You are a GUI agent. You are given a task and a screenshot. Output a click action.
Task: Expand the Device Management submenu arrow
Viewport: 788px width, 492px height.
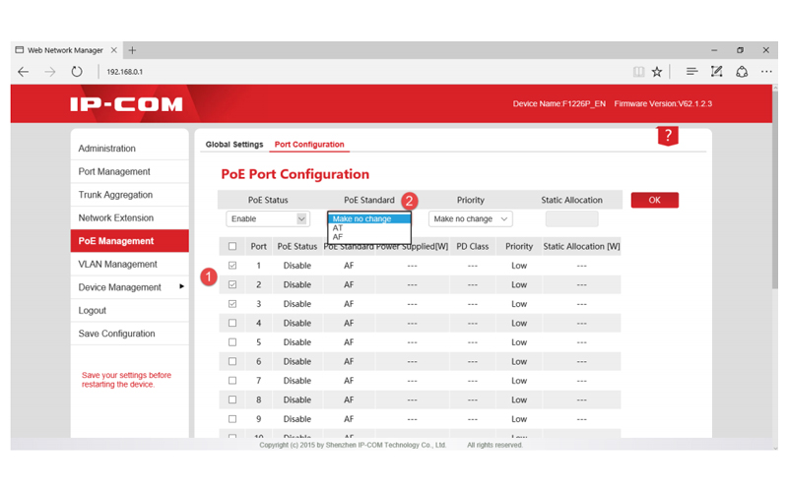point(181,286)
